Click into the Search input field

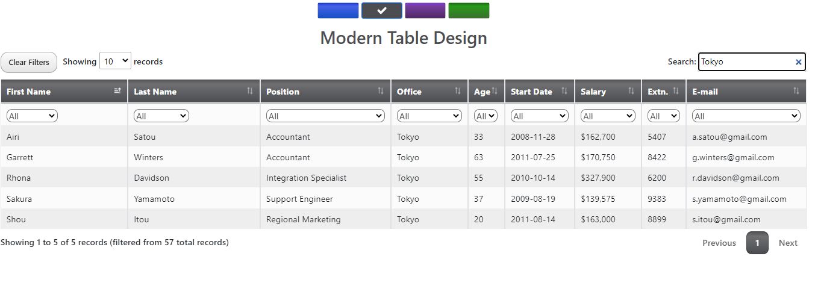click(x=746, y=62)
